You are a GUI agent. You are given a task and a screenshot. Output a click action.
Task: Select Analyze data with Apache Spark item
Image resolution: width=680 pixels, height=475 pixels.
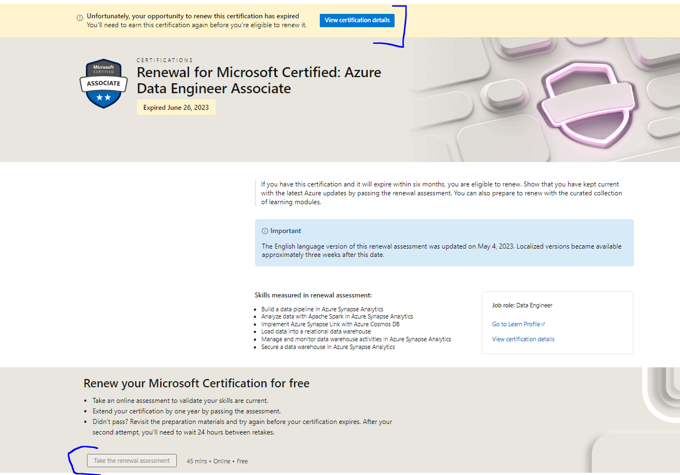[x=337, y=316]
